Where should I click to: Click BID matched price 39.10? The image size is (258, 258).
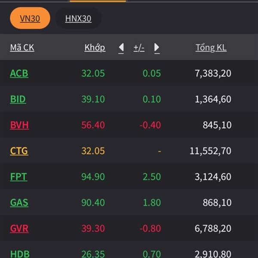tap(93, 99)
